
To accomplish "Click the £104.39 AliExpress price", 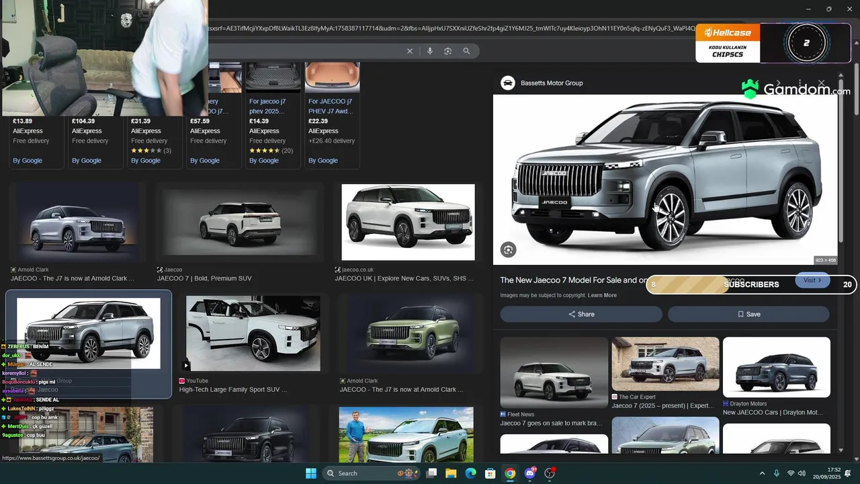I will pos(83,122).
